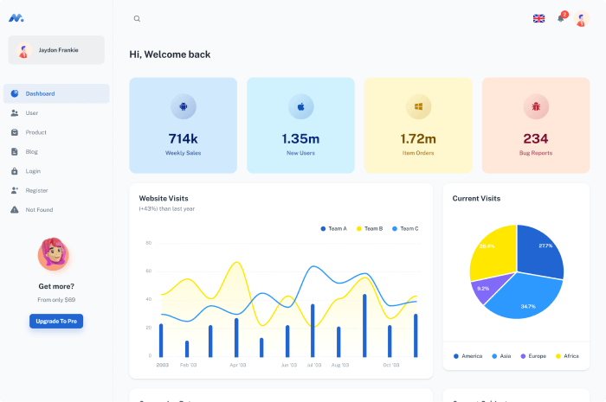606x402 pixels.
Task: Click the Apr '03 x-axis label
Action: pos(238,365)
